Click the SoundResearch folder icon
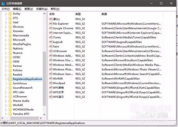Screen dimensions: 178x127 10,88
